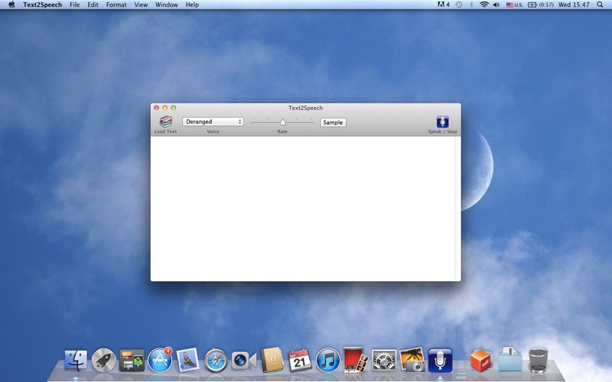Click inside the empty text area
Viewport: 612px width, 382px height.
(x=302, y=206)
